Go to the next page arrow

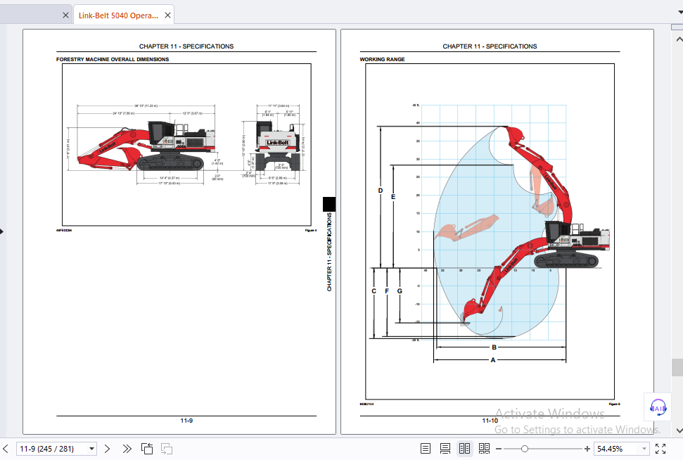coord(107,448)
